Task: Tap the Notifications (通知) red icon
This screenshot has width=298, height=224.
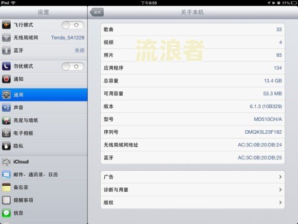Action: pyautogui.click(x=6, y=79)
